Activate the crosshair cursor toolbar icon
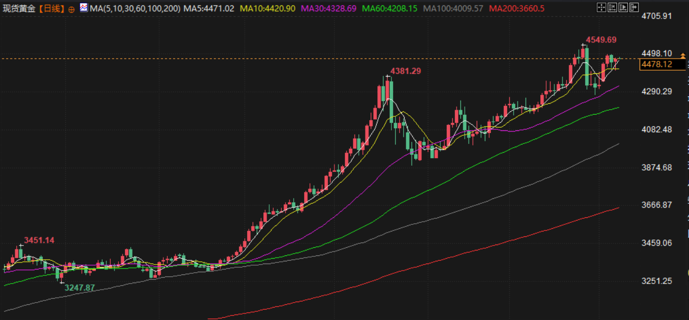689x320 pixels. point(602,8)
